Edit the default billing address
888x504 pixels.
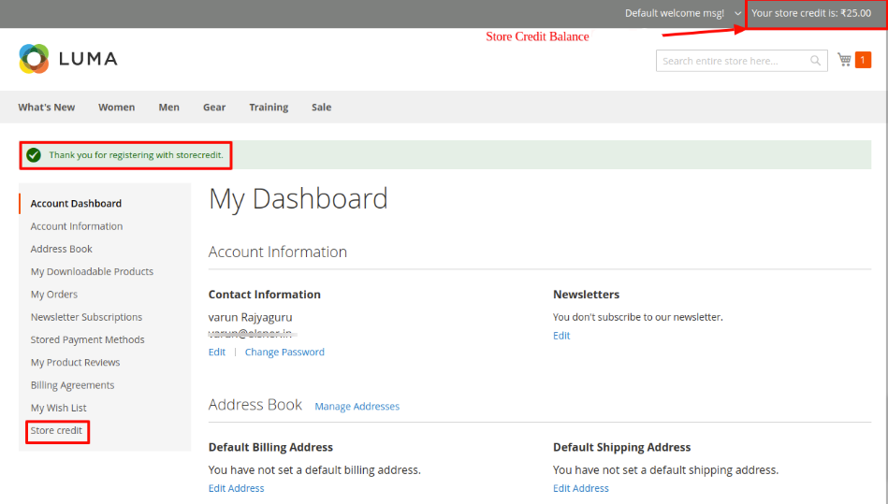point(236,488)
